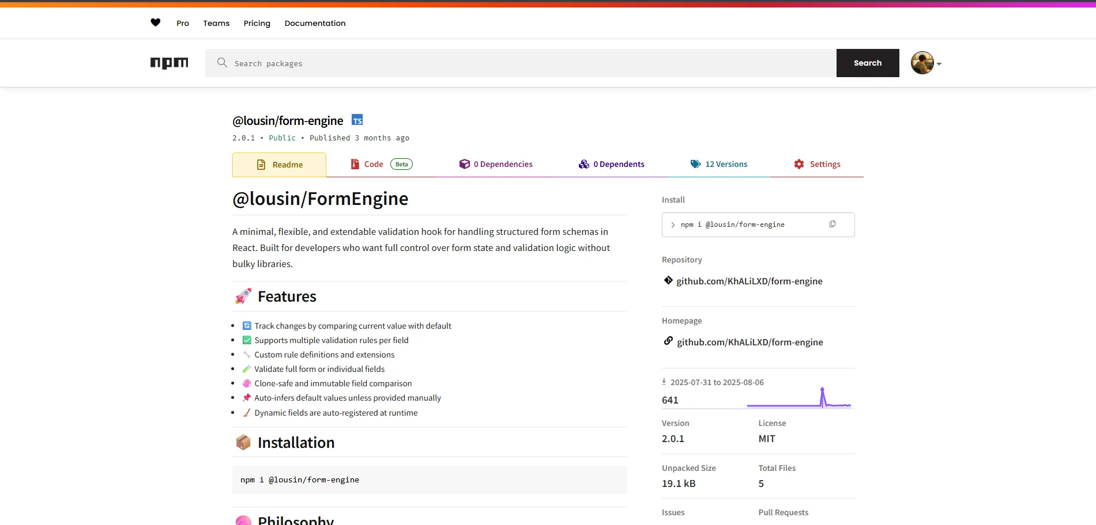The width and height of the screenshot is (1096, 525).
Task: Click the weekly downloads sparkline chart
Action: tap(799, 398)
